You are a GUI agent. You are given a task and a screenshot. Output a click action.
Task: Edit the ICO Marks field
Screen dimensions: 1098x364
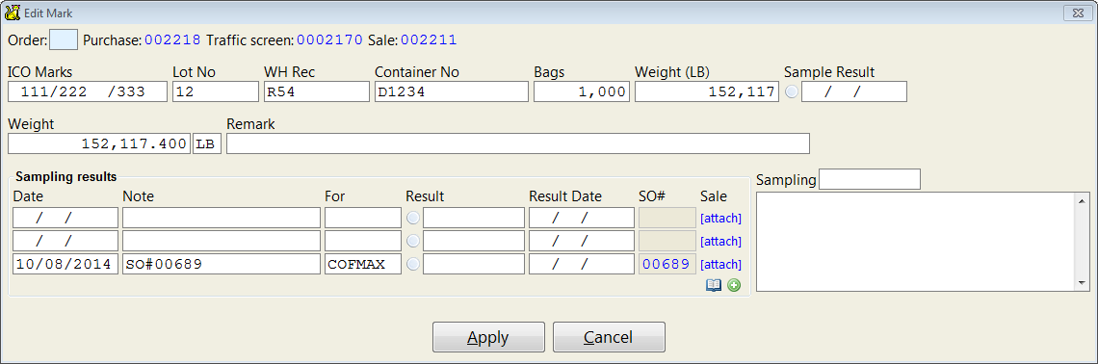tap(88, 91)
